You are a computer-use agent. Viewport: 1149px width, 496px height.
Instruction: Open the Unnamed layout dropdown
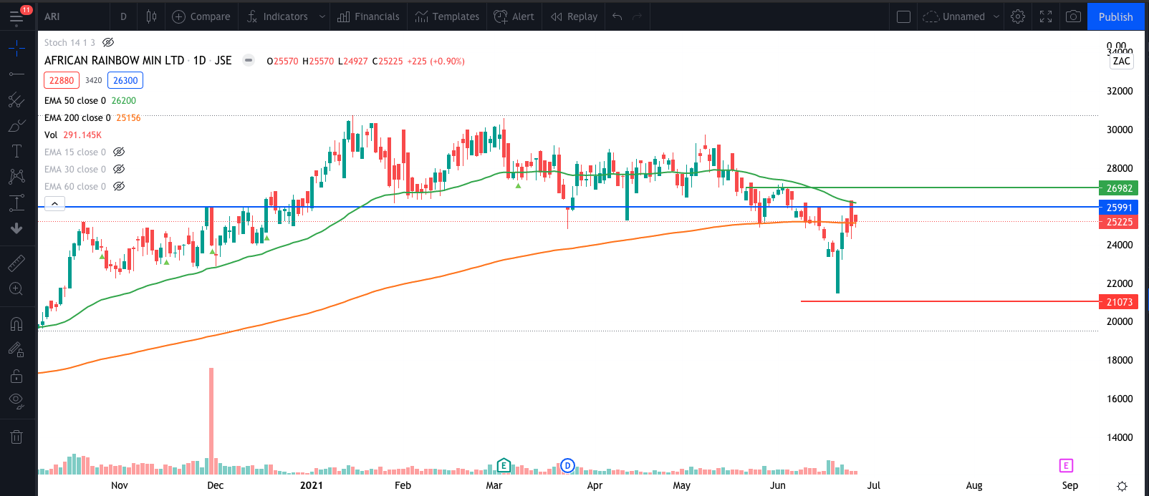click(996, 16)
